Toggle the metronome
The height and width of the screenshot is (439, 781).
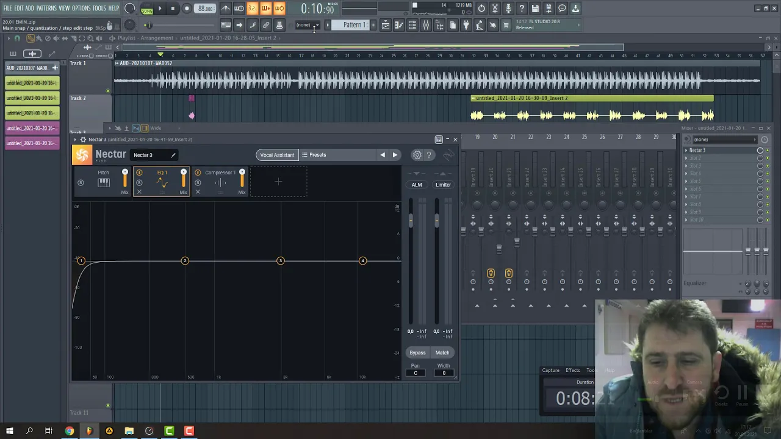(x=226, y=9)
